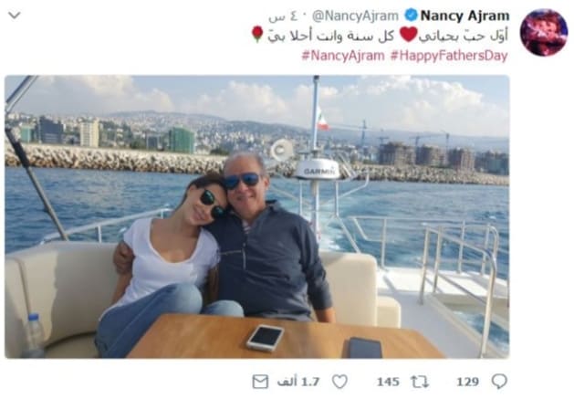
Task: View the 1.7 ألف likes count
Action: 298,382
